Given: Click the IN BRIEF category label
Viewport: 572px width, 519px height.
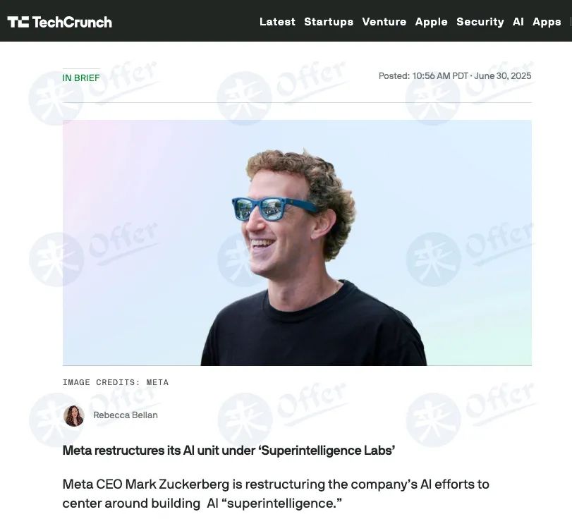Looking at the screenshot, I should tap(81, 78).
